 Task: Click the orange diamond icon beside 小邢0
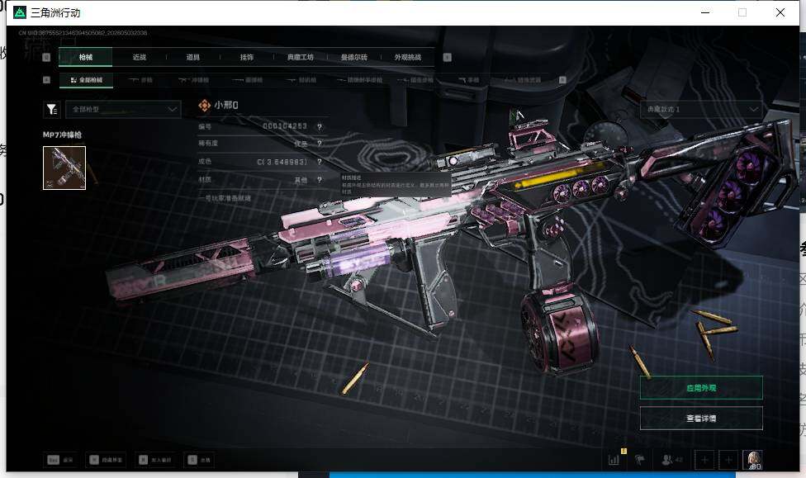pos(205,106)
